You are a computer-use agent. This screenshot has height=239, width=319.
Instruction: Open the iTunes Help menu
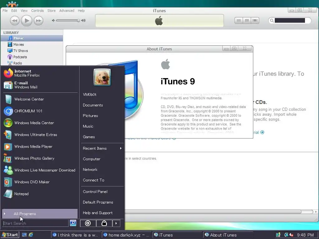[81, 11]
